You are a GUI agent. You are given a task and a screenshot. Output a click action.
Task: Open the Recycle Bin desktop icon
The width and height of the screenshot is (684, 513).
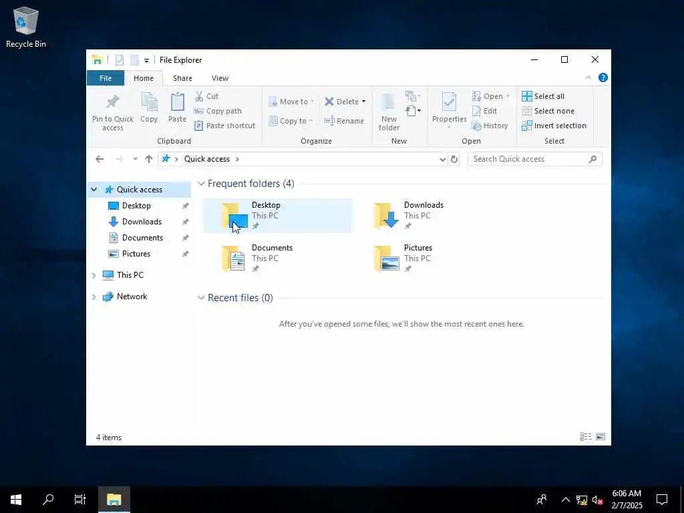click(26, 27)
